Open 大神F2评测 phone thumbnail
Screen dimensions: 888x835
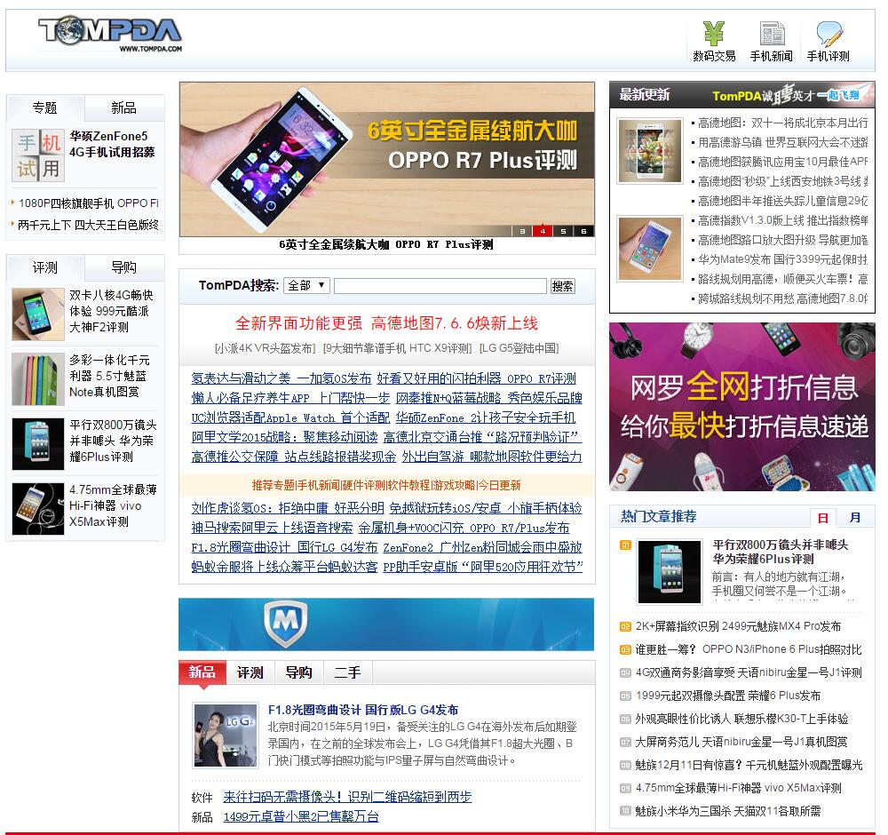(x=38, y=314)
